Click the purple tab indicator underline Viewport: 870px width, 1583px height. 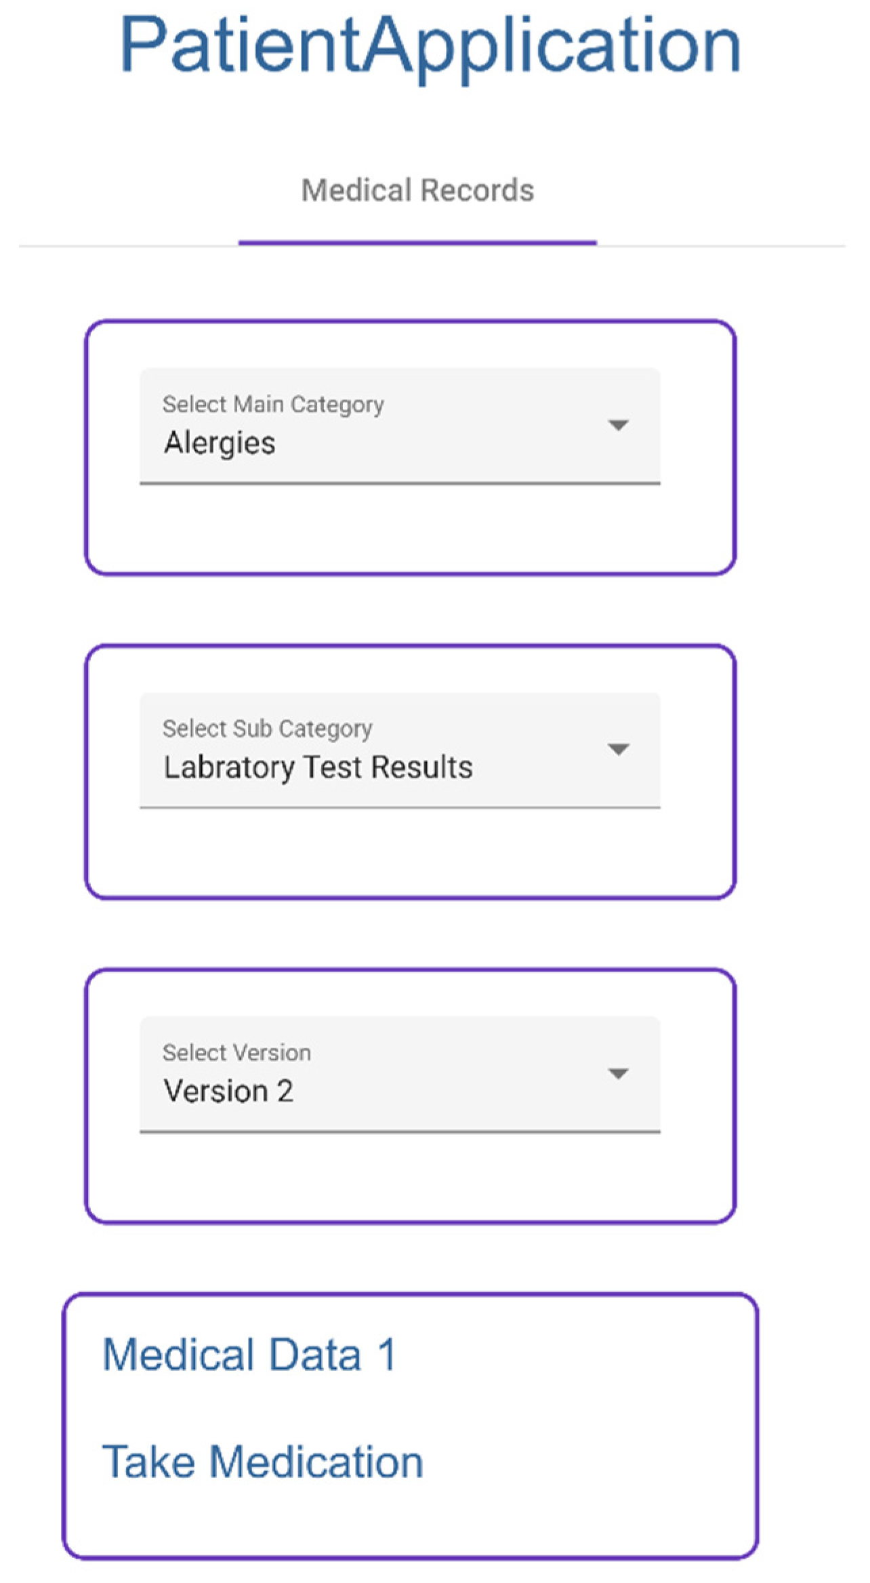[x=417, y=242]
